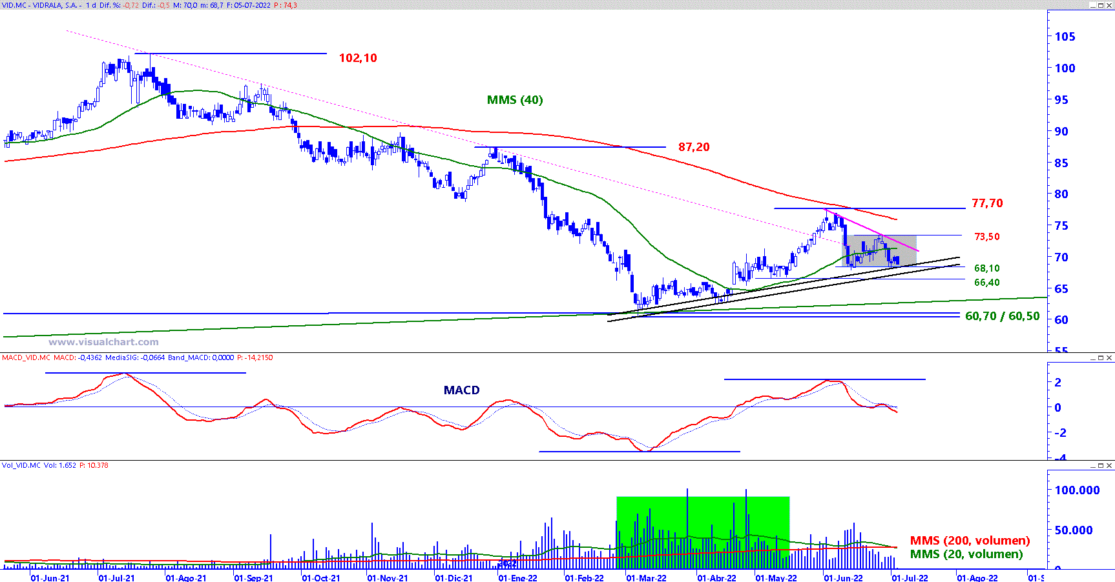Click the 01-Mar-22 date label
Viewport: 1115px width, 582px height.
click(646, 578)
